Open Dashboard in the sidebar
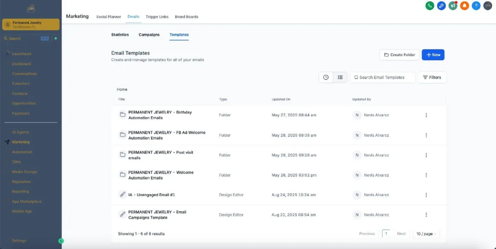This screenshot has height=249, width=496. coord(21,64)
